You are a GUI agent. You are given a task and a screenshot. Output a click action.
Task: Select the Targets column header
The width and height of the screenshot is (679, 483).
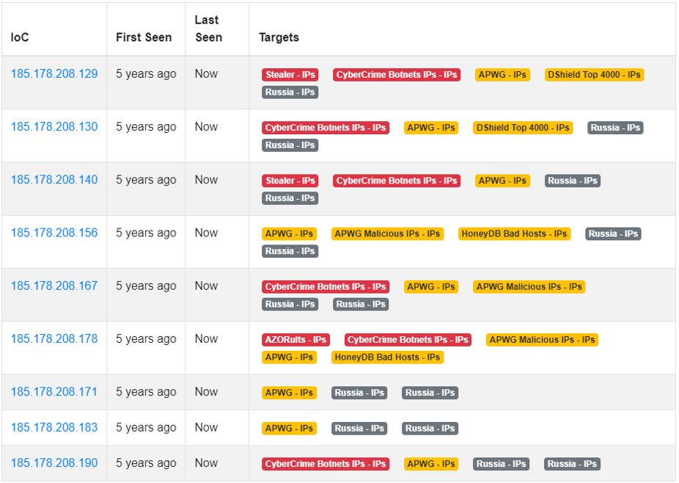pyautogui.click(x=279, y=37)
